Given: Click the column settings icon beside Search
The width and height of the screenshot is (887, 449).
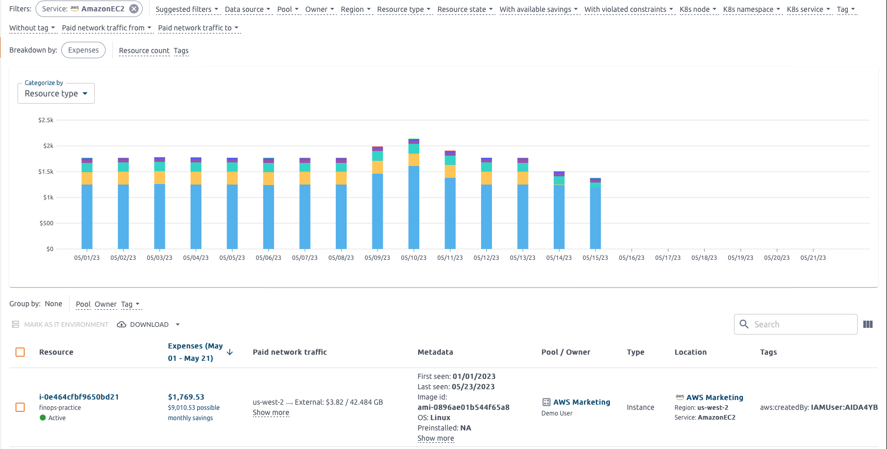Looking at the screenshot, I should pyautogui.click(x=868, y=324).
